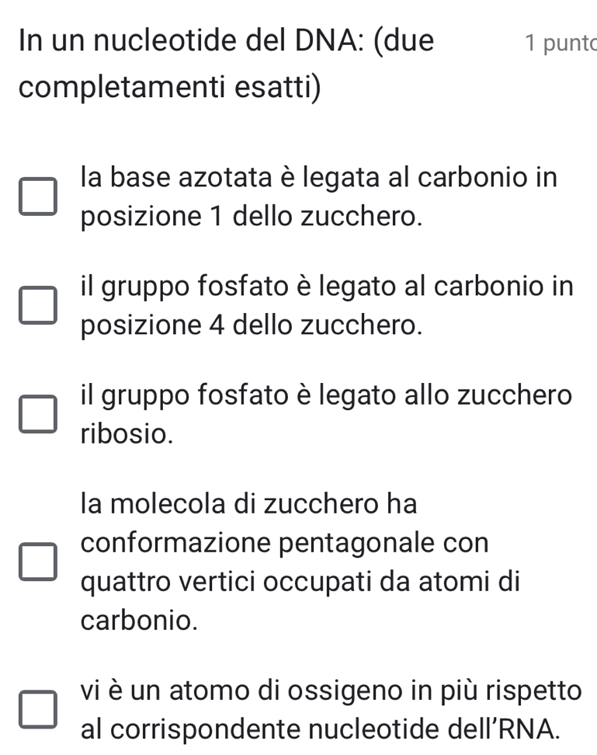The height and width of the screenshot is (755, 597).
Task: Click the line 'al corrispondente nucleotide dell'RNA.'
Action: click(x=318, y=729)
